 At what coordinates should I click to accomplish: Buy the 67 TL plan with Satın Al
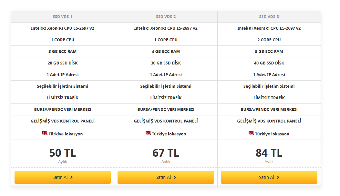coord(166,177)
